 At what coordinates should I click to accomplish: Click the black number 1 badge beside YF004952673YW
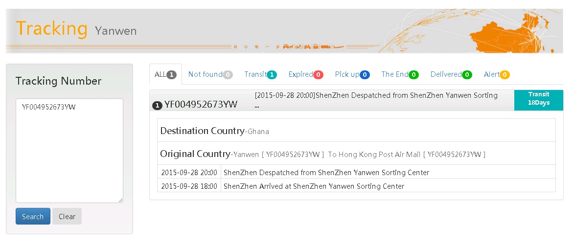[158, 105]
